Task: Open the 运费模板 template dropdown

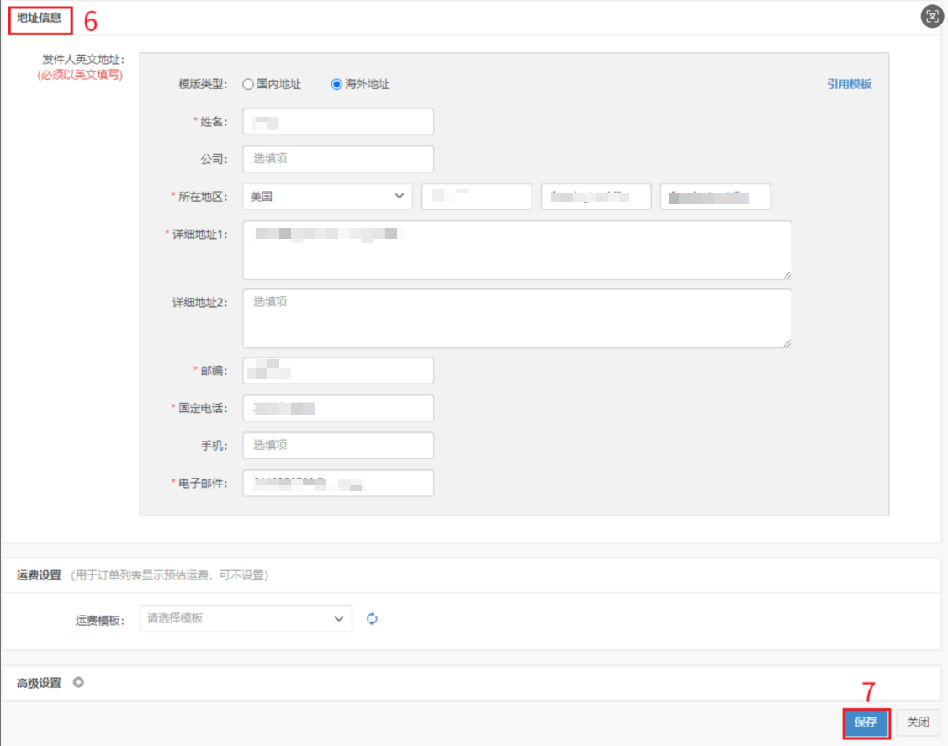Action: [x=246, y=619]
